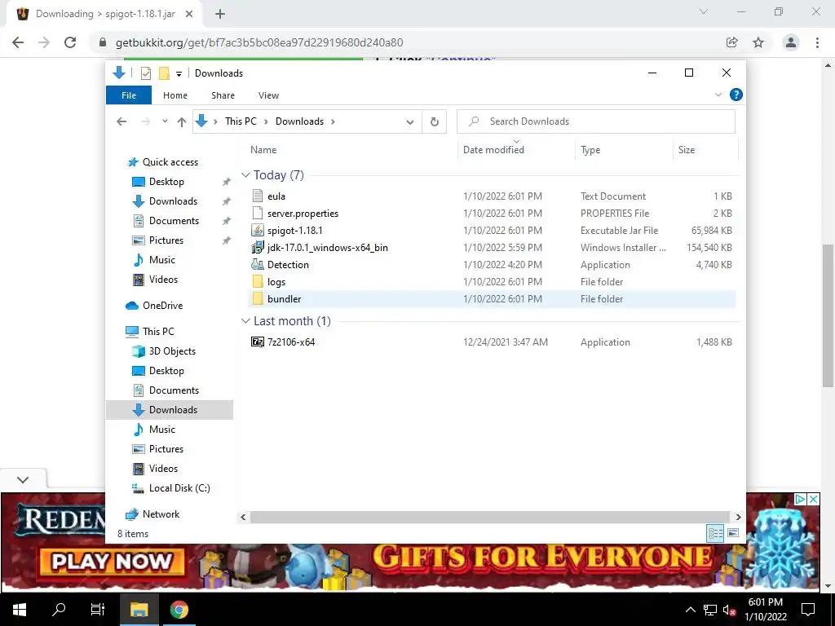The image size is (835, 626).
Task: Open Windows Start menu
Action: coord(20,610)
